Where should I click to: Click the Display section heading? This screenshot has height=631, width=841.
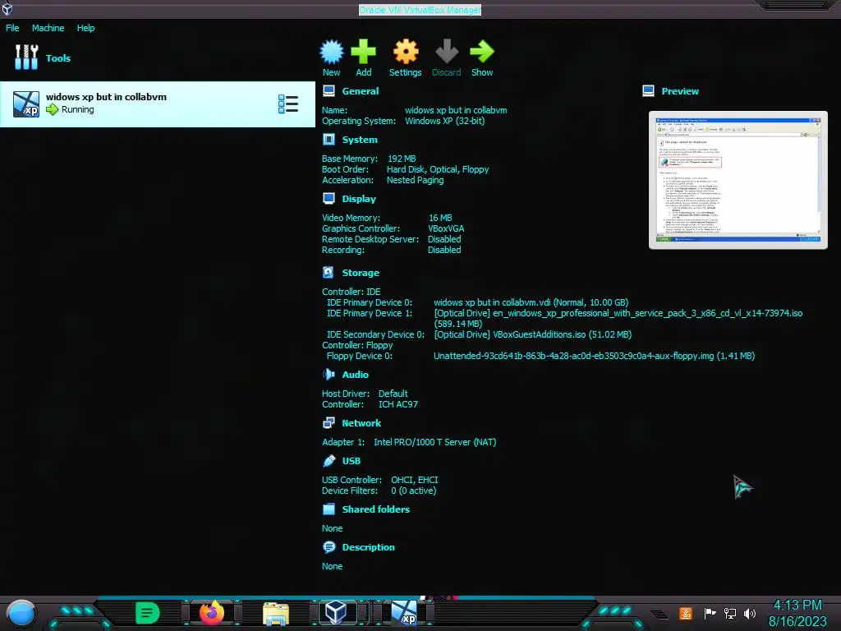(359, 199)
